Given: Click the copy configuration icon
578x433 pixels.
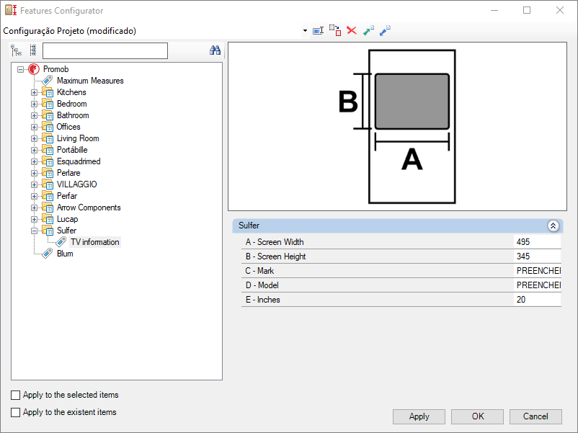Looking at the screenshot, I should pos(335,30).
